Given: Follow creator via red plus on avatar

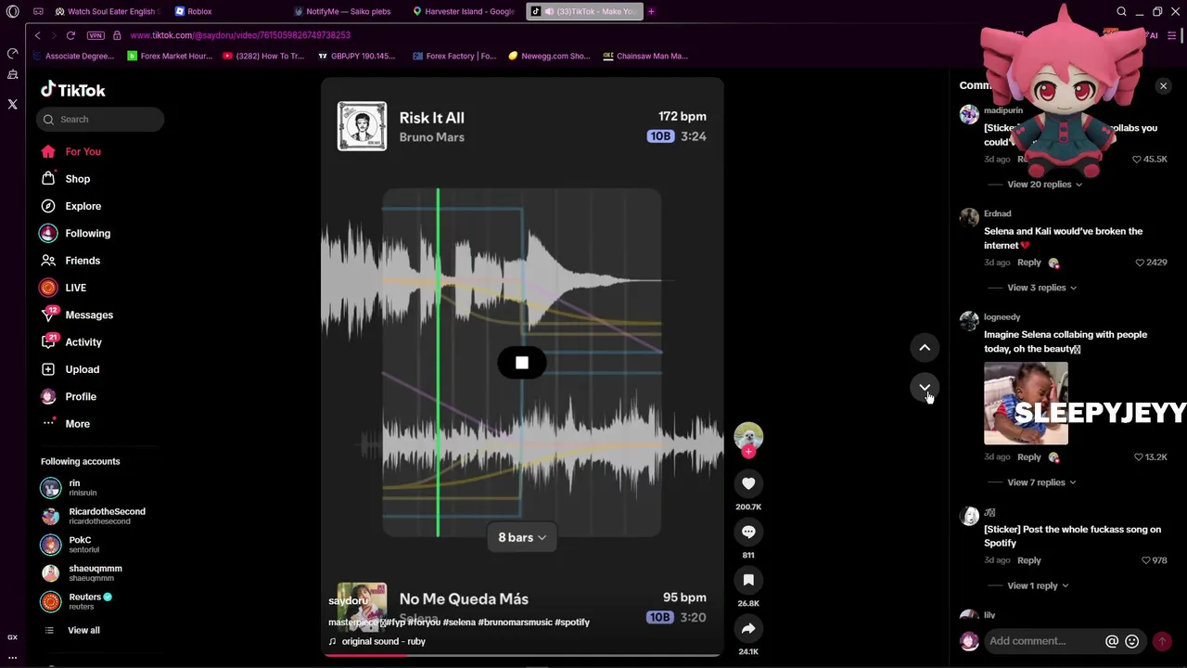Looking at the screenshot, I should 748,452.
